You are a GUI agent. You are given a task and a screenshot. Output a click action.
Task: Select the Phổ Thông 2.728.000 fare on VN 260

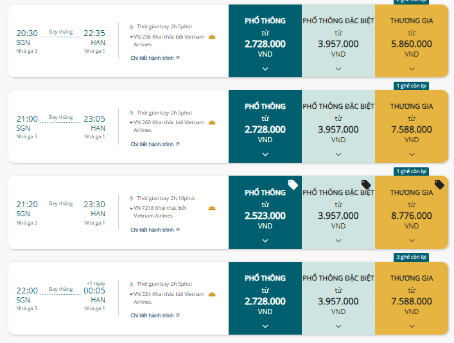tap(265, 127)
